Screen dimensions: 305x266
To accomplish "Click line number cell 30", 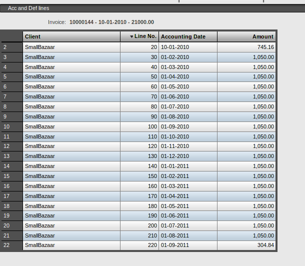I will click(139, 57).
